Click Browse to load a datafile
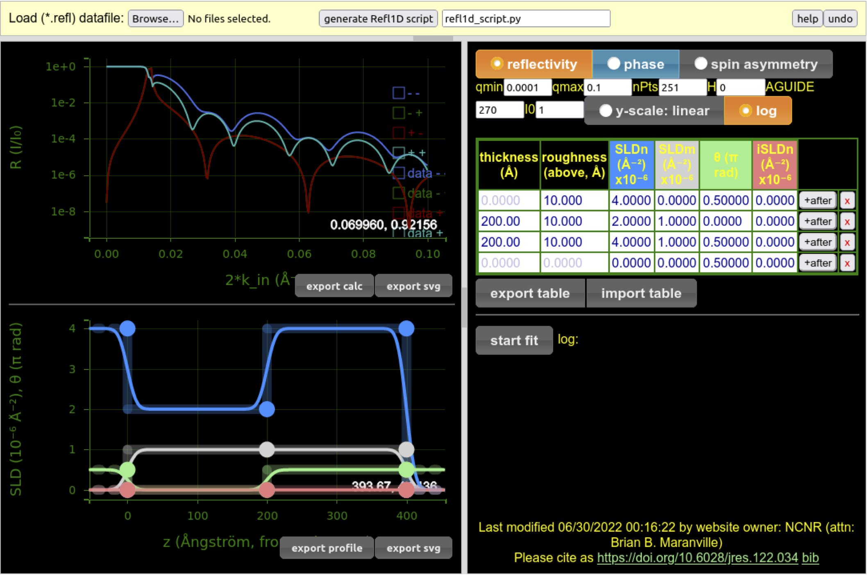 pyautogui.click(x=155, y=19)
